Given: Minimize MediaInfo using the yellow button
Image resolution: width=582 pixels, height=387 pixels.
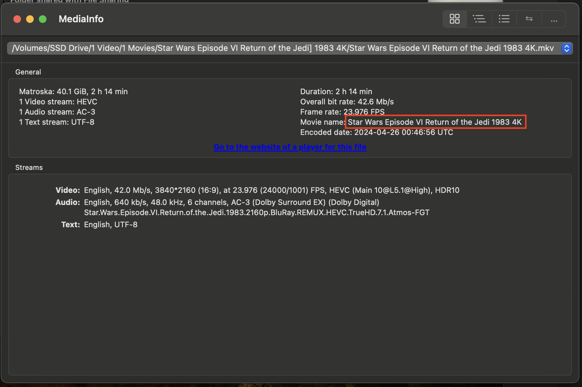Looking at the screenshot, I should 30,19.
